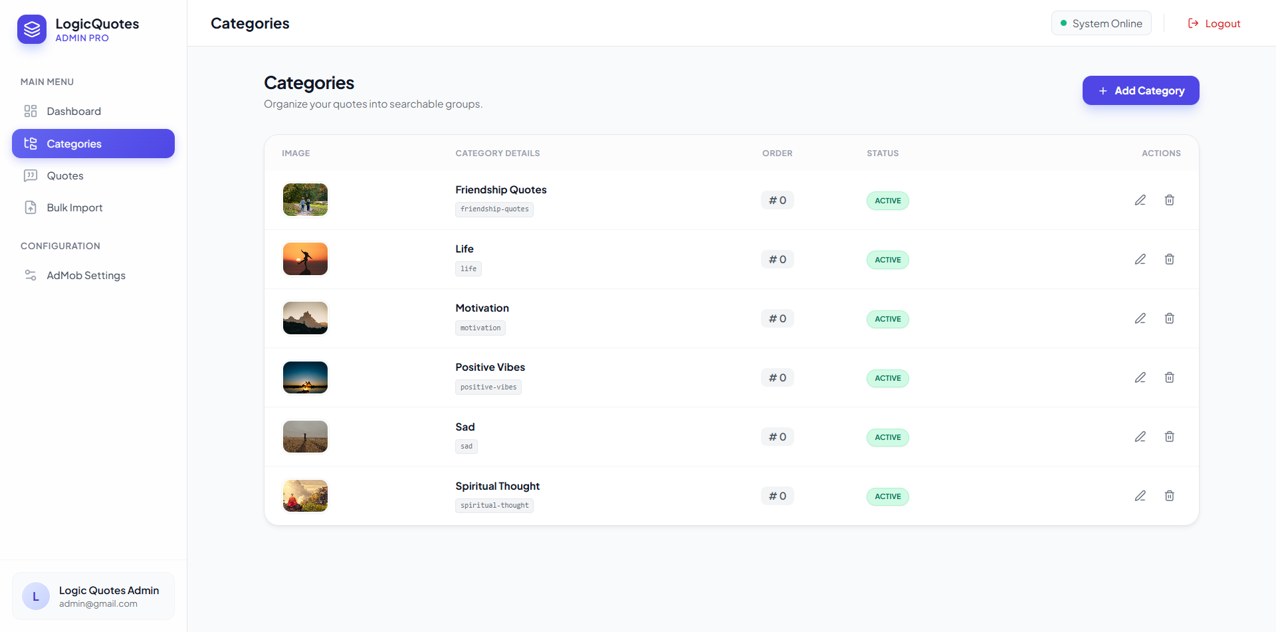
Task: Edit the Motivation category with pencil icon
Action: pyautogui.click(x=1140, y=318)
